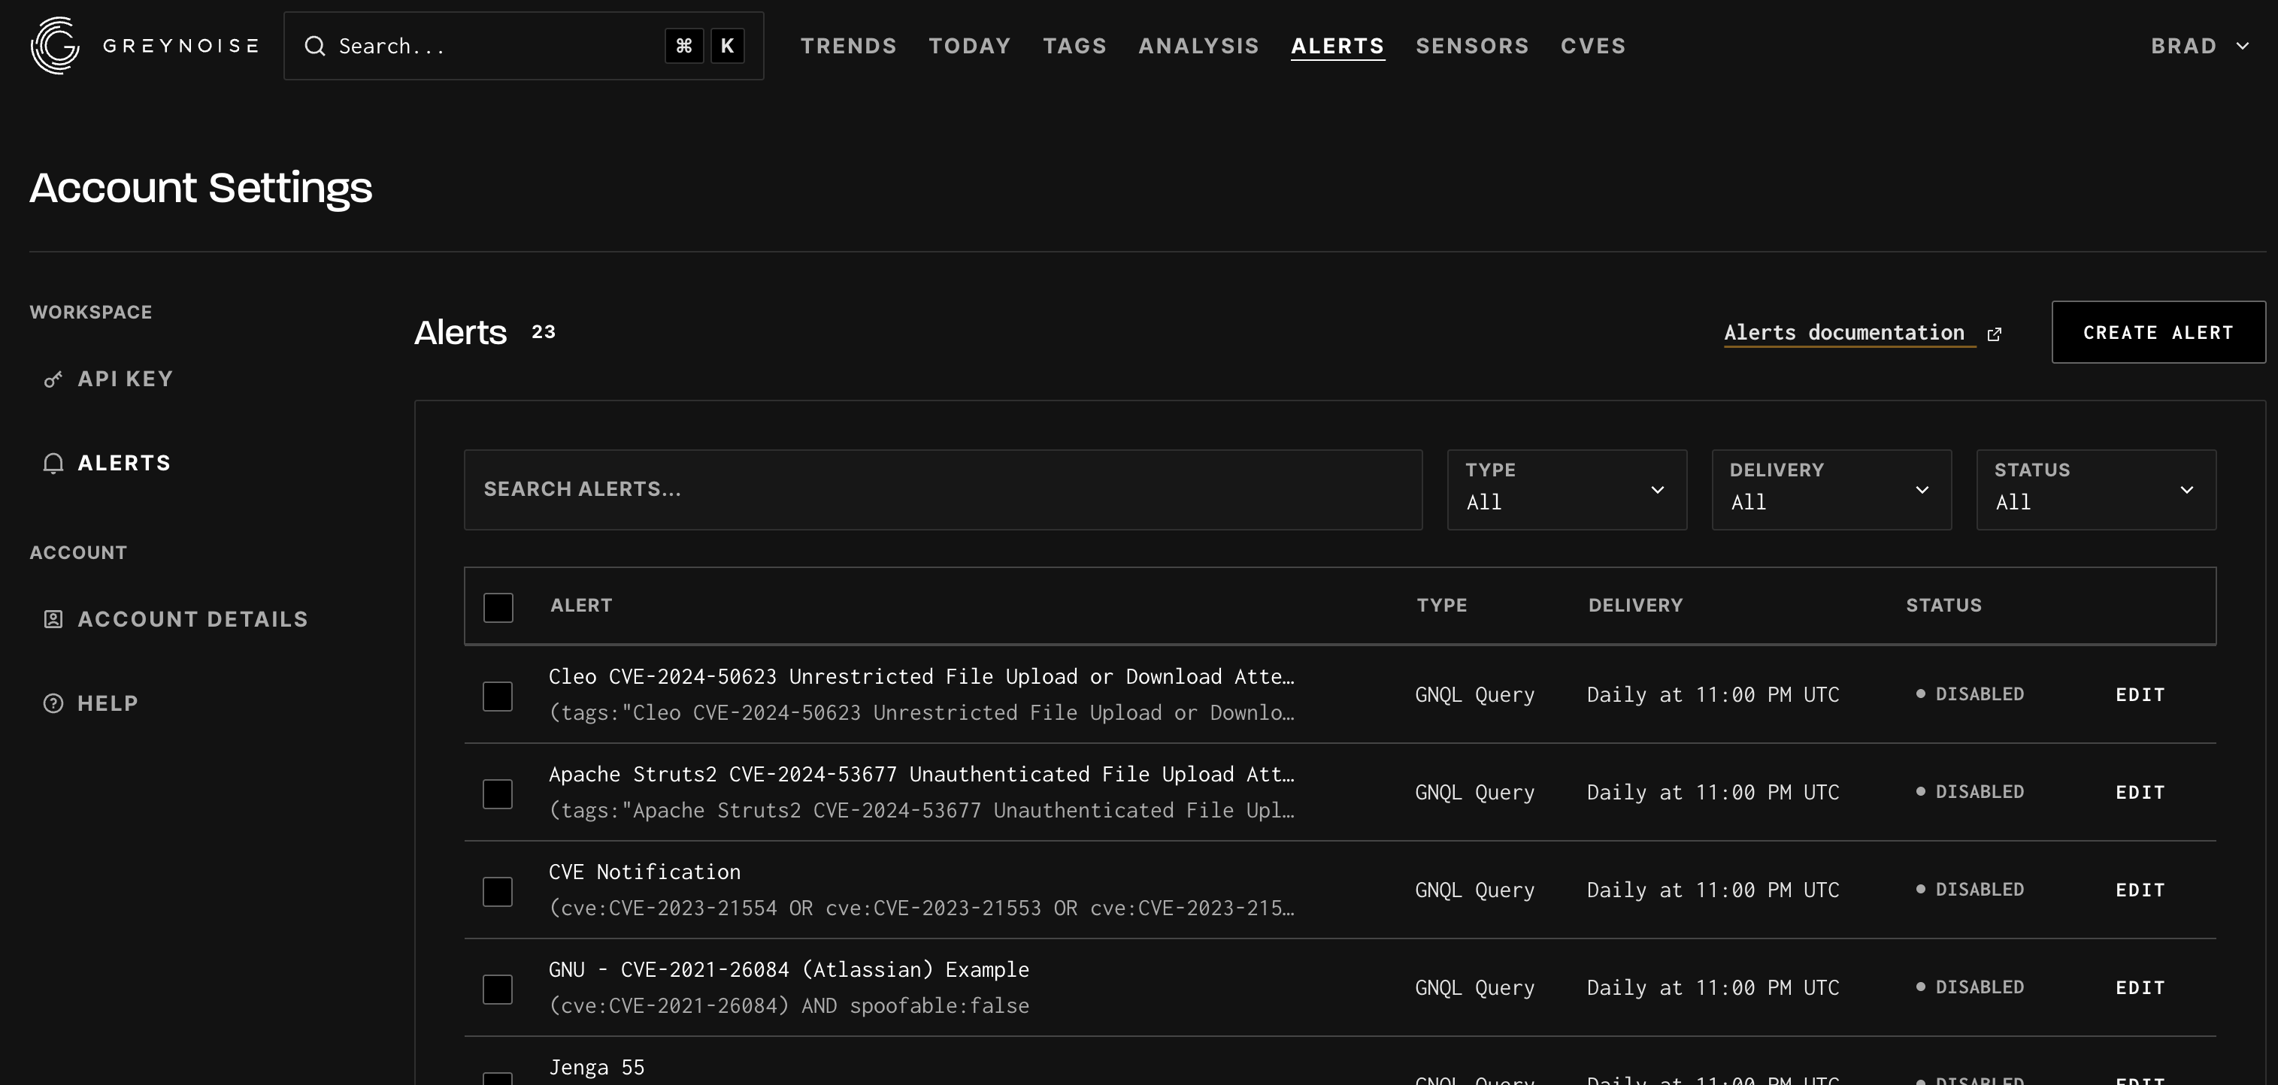Tick the CVE Notification alert checkbox
Viewport: 2278px width, 1085px height.
497,891
